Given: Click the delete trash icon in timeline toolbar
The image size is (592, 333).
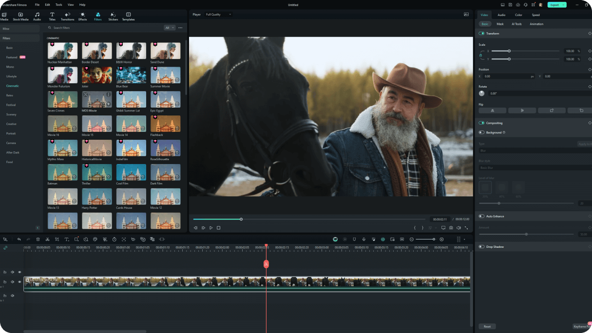Looking at the screenshot, I should click(x=38, y=239).
